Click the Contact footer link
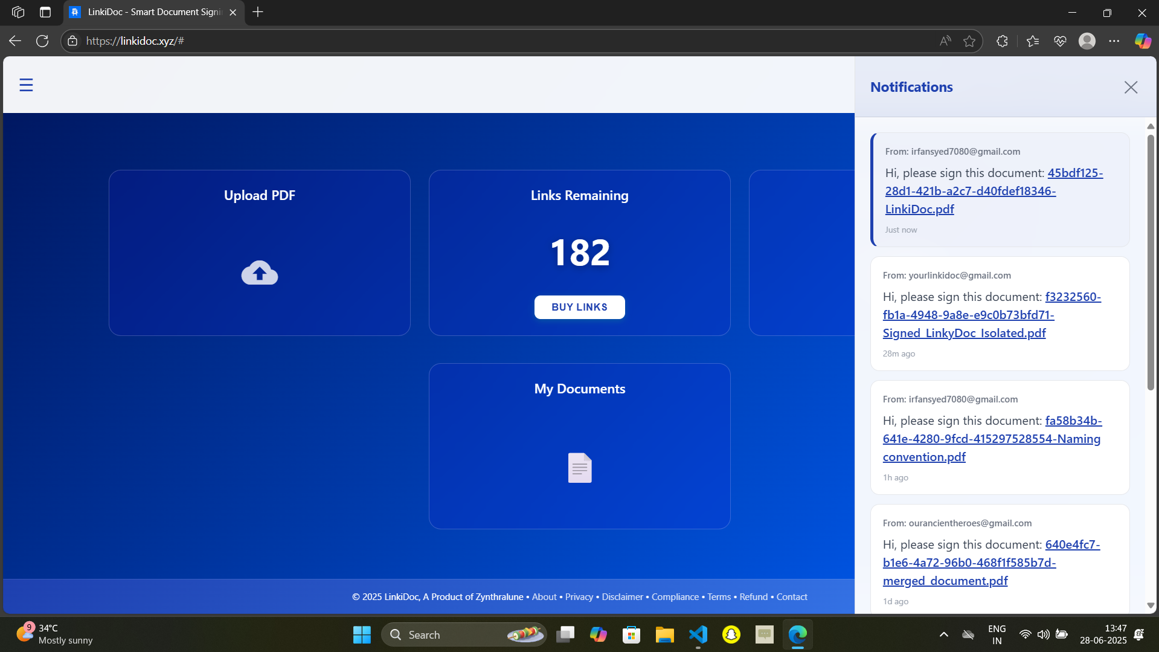Image resolution: width=1159 pixels, height=652 pixels. coord(792,596)
